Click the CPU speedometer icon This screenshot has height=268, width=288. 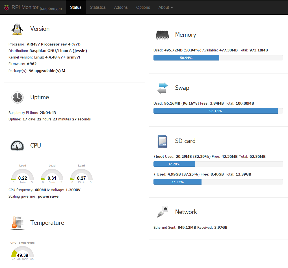click(17, 145)
